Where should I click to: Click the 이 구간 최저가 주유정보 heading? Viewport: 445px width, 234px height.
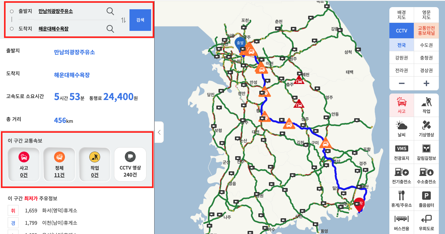pyautogui.click(x=32, y=198)
